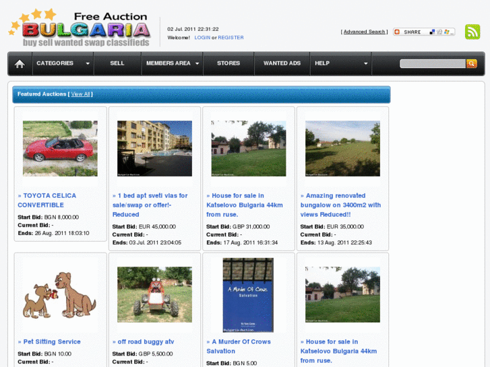Click the green RSS feed icon
The height and width of the screenshot is (367, 490).
point(472,32)
